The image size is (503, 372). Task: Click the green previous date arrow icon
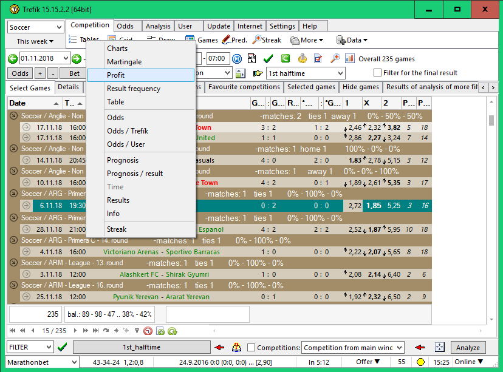point(13,59)
